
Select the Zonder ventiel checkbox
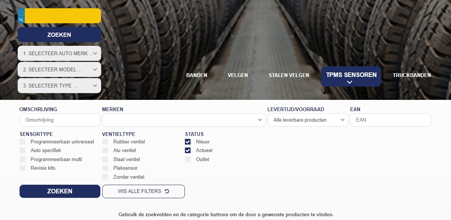[x=105, y=177]
